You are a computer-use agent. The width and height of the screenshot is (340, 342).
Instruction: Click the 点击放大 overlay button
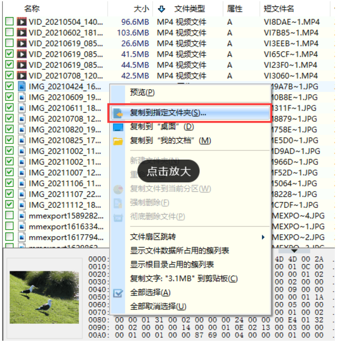(x=168, y=171)
